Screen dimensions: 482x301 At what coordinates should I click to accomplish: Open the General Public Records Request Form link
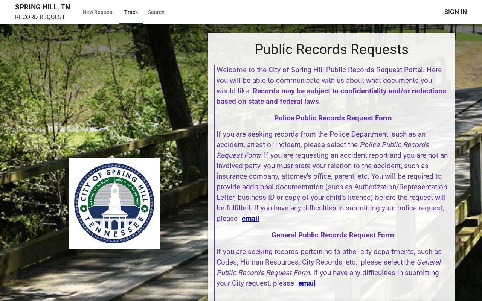(x=333, y=235)
